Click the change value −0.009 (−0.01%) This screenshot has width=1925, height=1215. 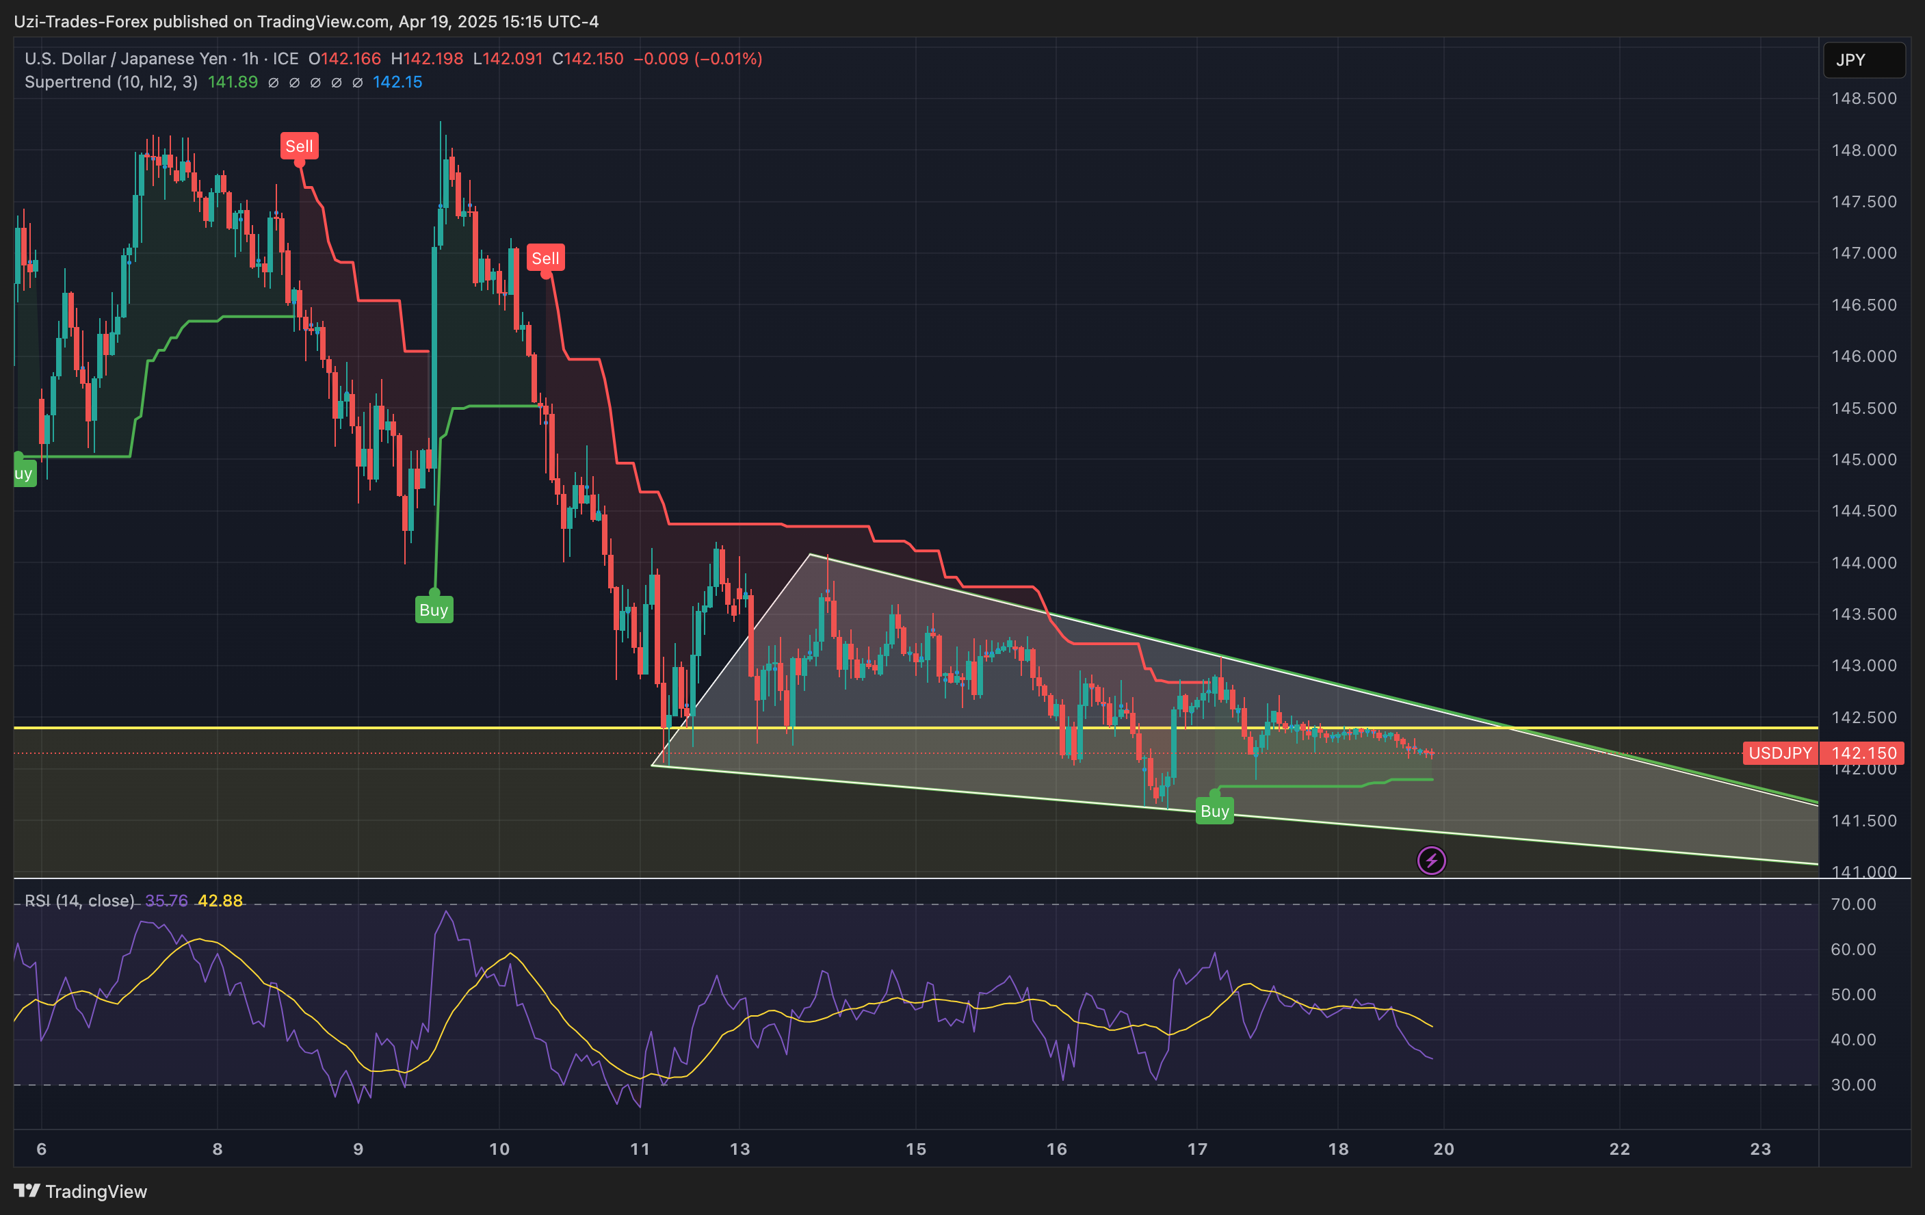coord(698,58)
